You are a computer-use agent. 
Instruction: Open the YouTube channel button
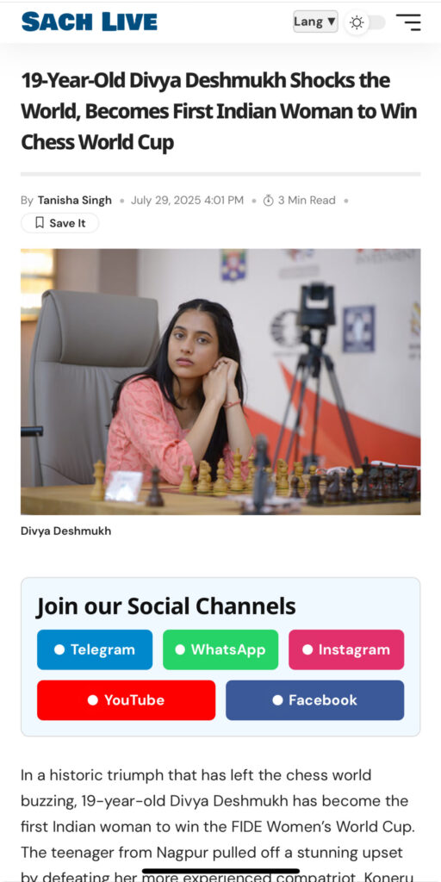(x=126, y=700)
